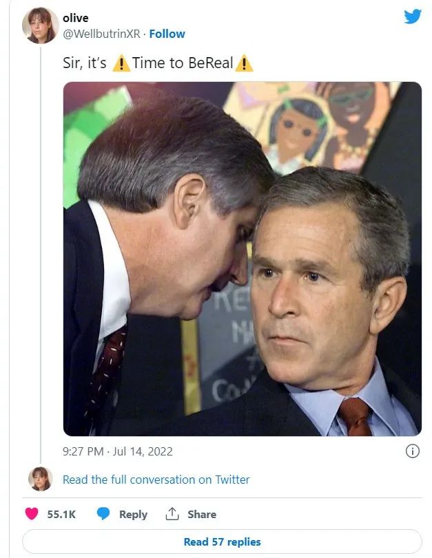Click the "Share" text label
Screen dimensions: 432x558
(x=202, y=514)
